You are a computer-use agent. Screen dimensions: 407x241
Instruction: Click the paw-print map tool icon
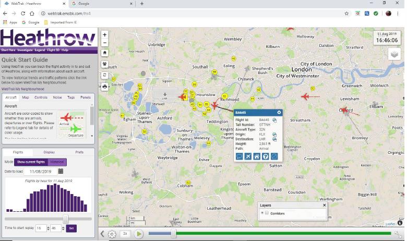pyautogui.click(x=104, y=64)
